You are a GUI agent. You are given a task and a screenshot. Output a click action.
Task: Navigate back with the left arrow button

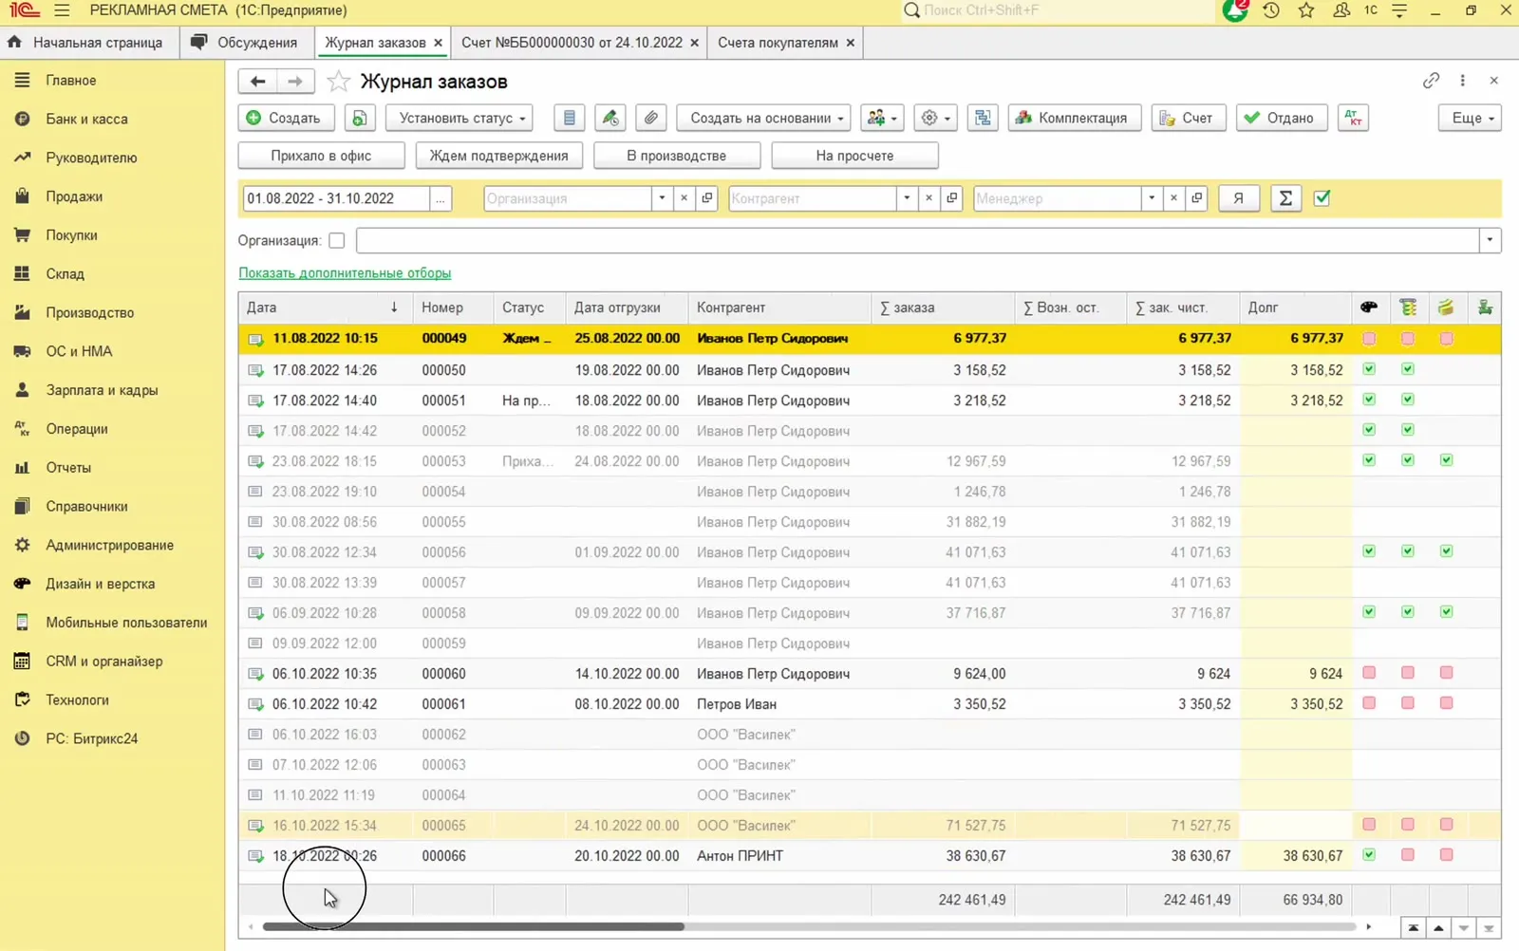pyautogui.click(x=257, y=82)
